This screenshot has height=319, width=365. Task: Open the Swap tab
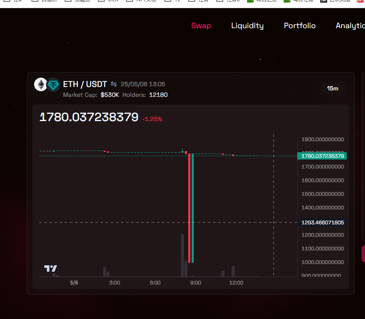(x=201, y=26)
